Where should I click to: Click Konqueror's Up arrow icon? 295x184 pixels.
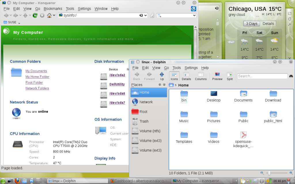25,16
